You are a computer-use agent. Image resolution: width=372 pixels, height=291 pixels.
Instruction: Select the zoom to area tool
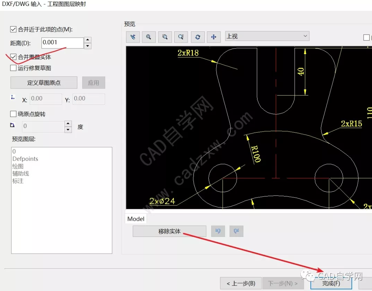(x=165, y=37)
